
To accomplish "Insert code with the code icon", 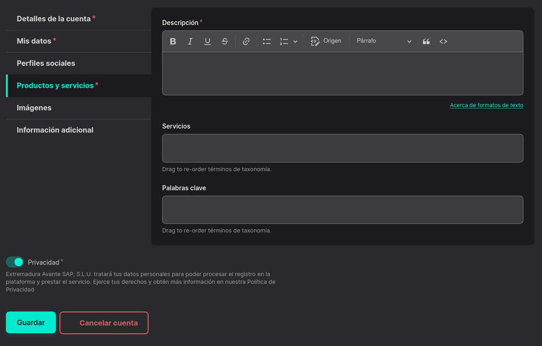I will (x=443, y=41).
